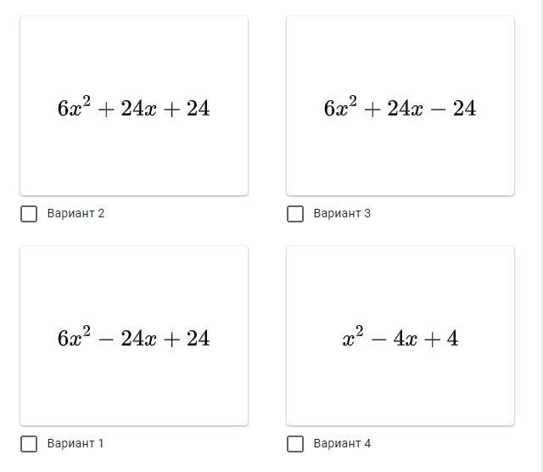The width and height of the screenshot is (543, 472).
Task: Click the formula 6x² − 24x + 24
Action: [134, 339]
